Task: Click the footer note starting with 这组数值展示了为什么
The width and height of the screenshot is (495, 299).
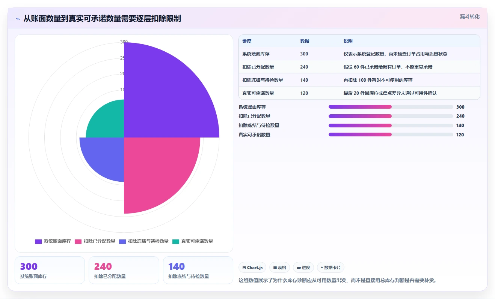Action: click(x=338, y=280)
